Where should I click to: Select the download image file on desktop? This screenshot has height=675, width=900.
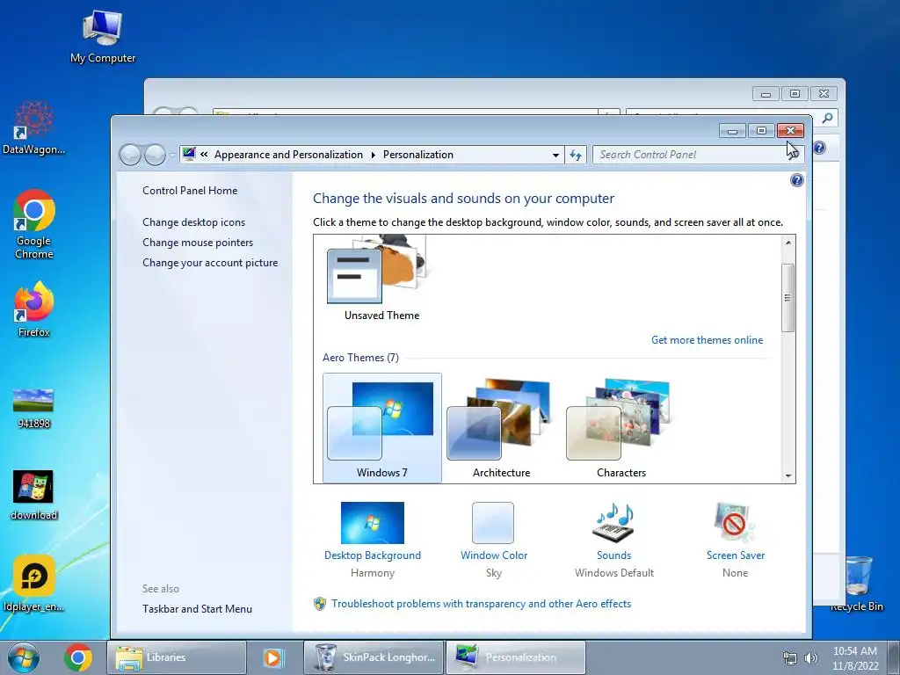pos(34,495)
